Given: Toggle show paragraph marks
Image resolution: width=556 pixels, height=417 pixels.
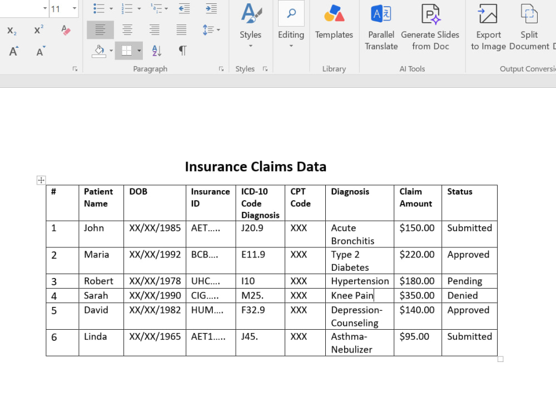Looking at the screenshot, I should pyautogui.click(x=182, y=51).
